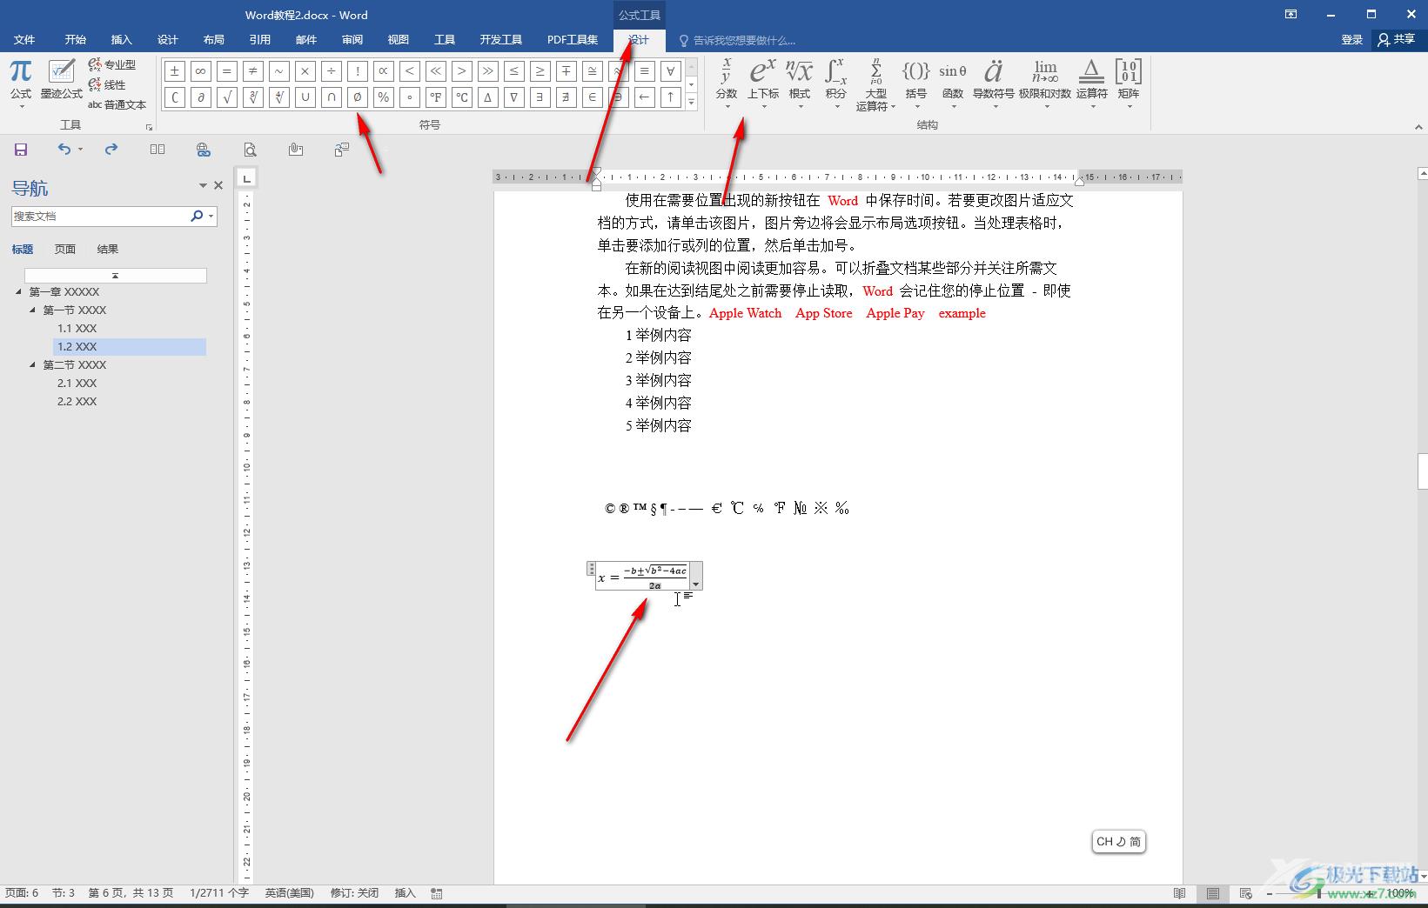Screen dimensions: 1428x908
Task: Insert the degrees Fahrenheit symbol
Action: [x=436, y=97]
